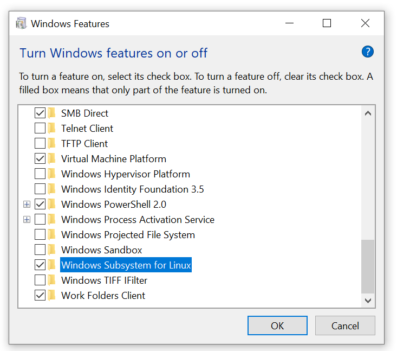Viewport: 397px width, 351px height.
Task: Click the Windows Subsystem for Linux folder icon
Action: (51, 265)
